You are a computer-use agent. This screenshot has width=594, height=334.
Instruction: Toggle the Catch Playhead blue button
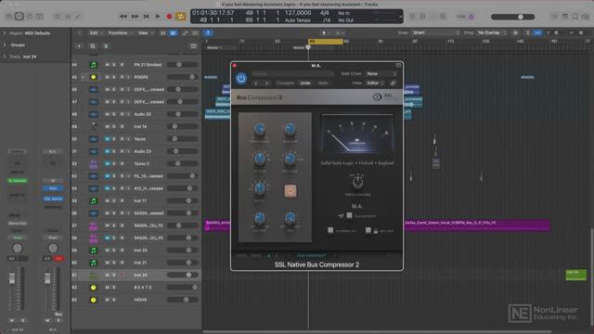coord(208,33)
